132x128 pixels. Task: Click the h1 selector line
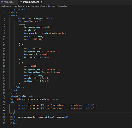(21, 63)
